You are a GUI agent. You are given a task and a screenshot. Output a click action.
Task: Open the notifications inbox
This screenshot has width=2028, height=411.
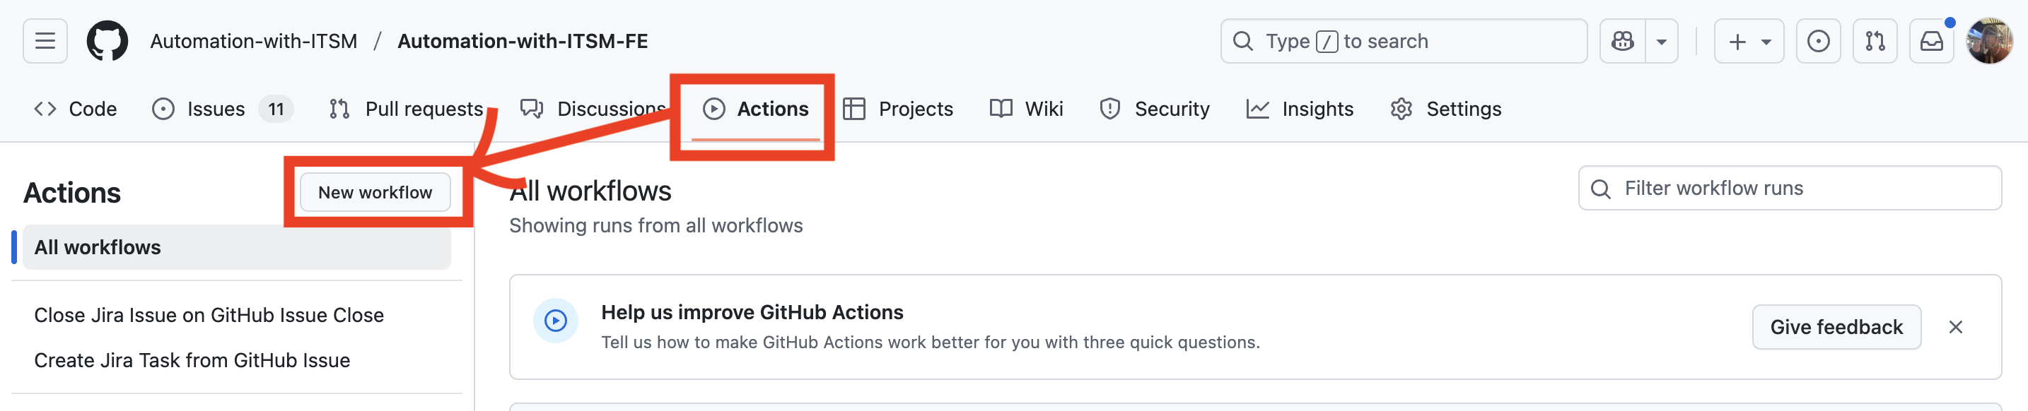[1931, 41]
